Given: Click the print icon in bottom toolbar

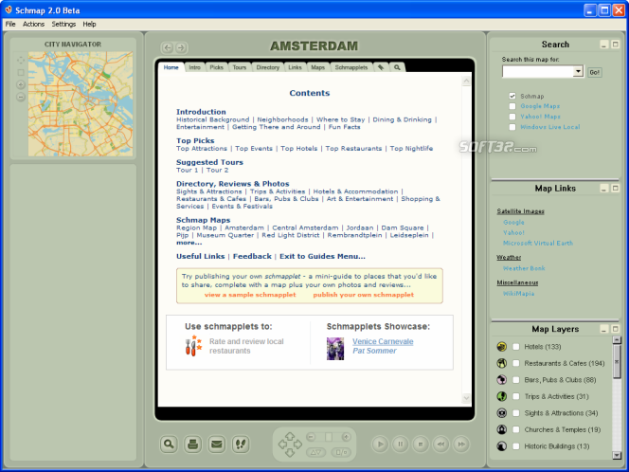Looking at the screenshot, I should (193, 445).
